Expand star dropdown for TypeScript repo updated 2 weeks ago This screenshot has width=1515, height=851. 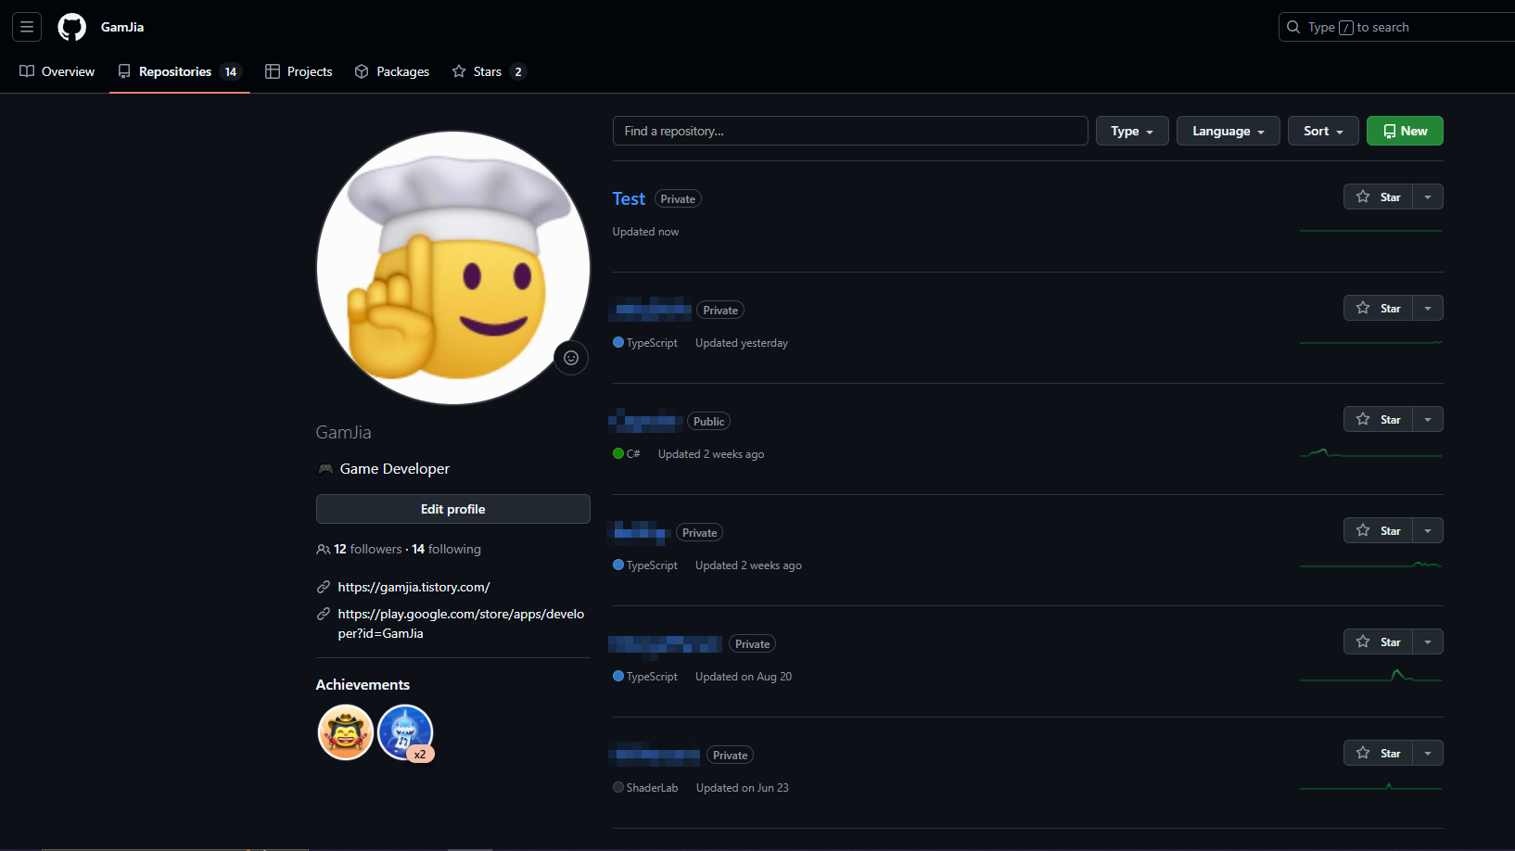(x=1428, y=530)
